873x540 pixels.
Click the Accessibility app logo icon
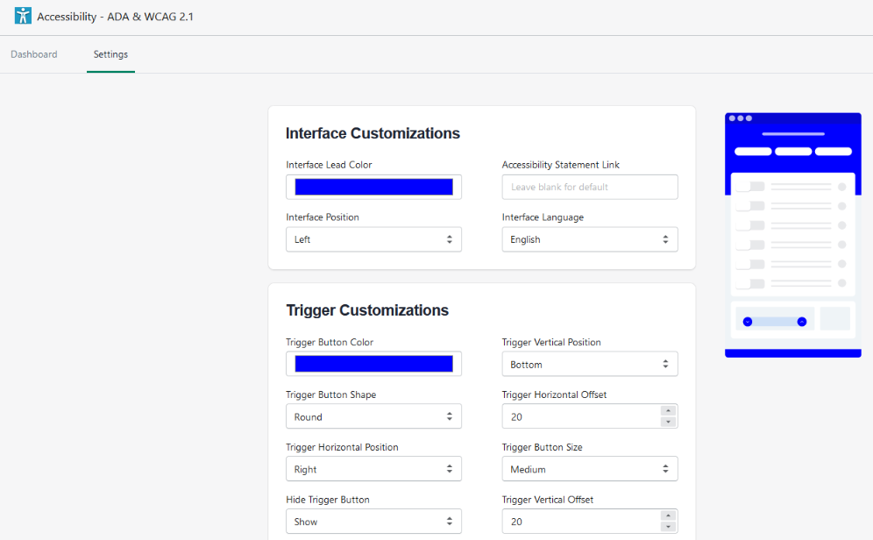click(23, 16)
